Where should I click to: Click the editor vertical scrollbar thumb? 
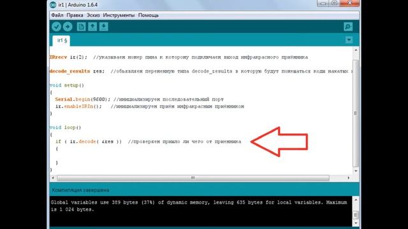tap(356, 113)
